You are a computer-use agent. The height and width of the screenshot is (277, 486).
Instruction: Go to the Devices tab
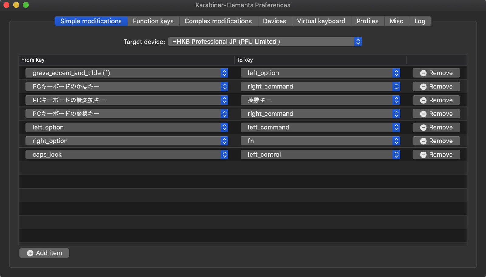coord(275,21)
